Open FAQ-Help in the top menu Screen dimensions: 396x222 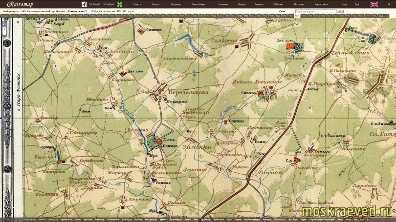click(x=278, y=4)
